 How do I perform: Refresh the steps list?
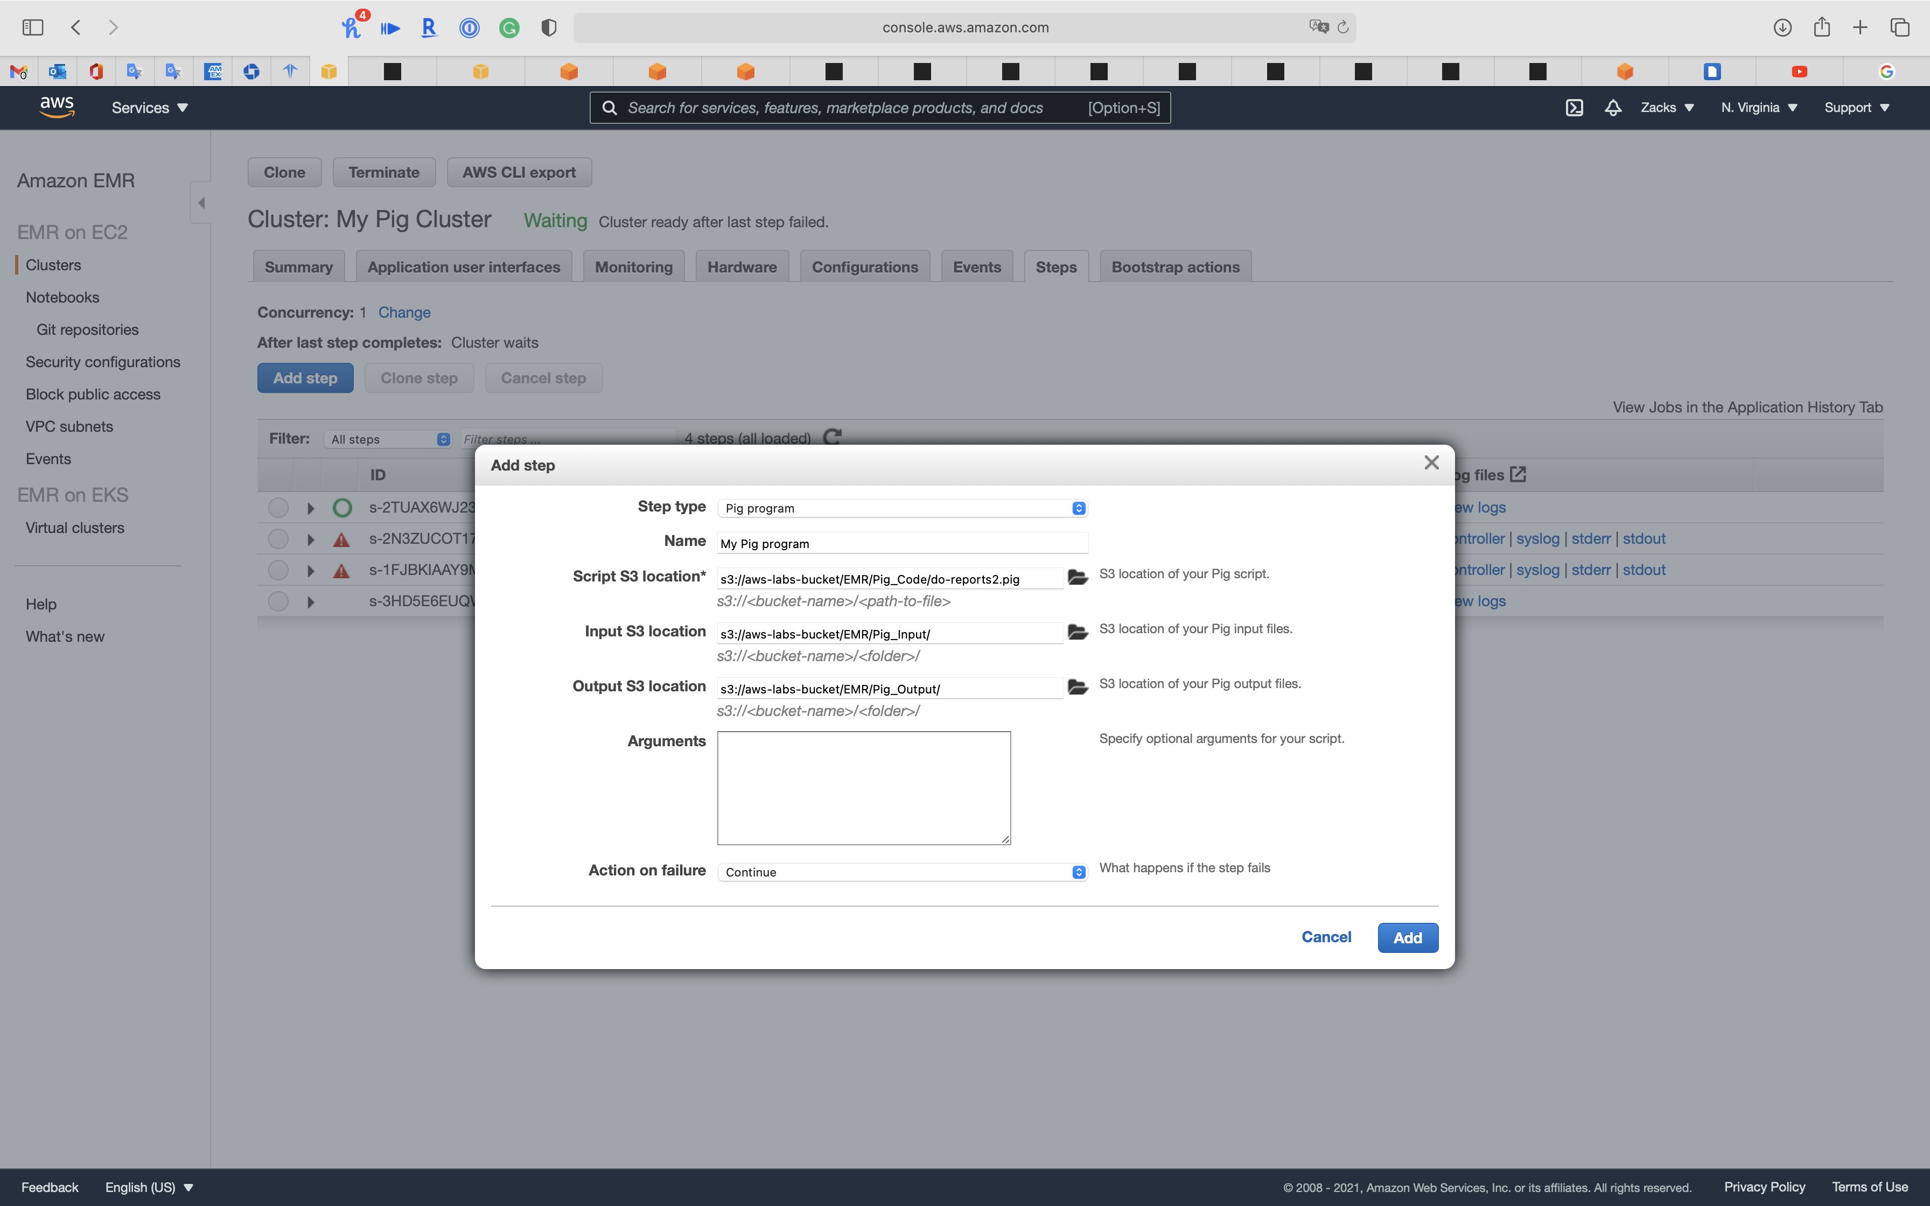(833, 437)
